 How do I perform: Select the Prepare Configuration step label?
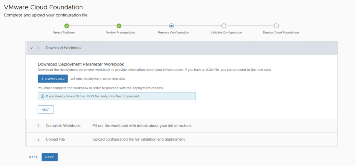click(x=173, y=32)
